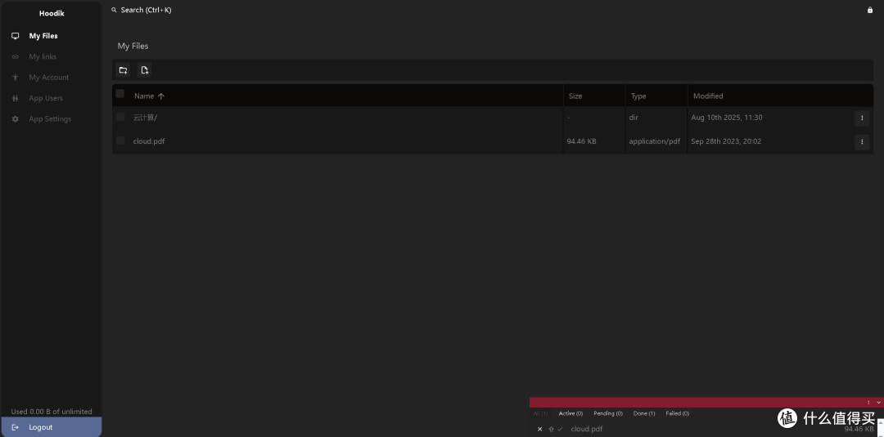
Task: Check the box for cloud.pdf
Action: tap(120, 140)
